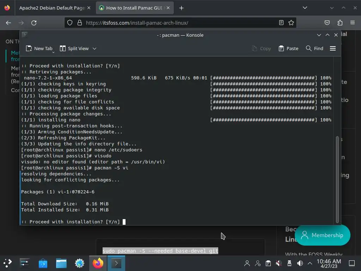Click the Paste button in Konsole
The height and width of the screenshot is (271, 361).
point(288,48)
